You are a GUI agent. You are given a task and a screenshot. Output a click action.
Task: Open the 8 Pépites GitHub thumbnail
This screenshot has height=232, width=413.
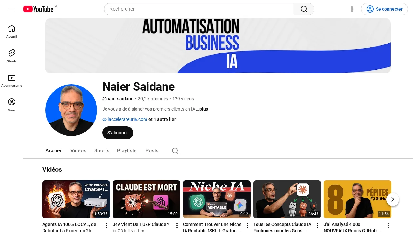point(358,199)
